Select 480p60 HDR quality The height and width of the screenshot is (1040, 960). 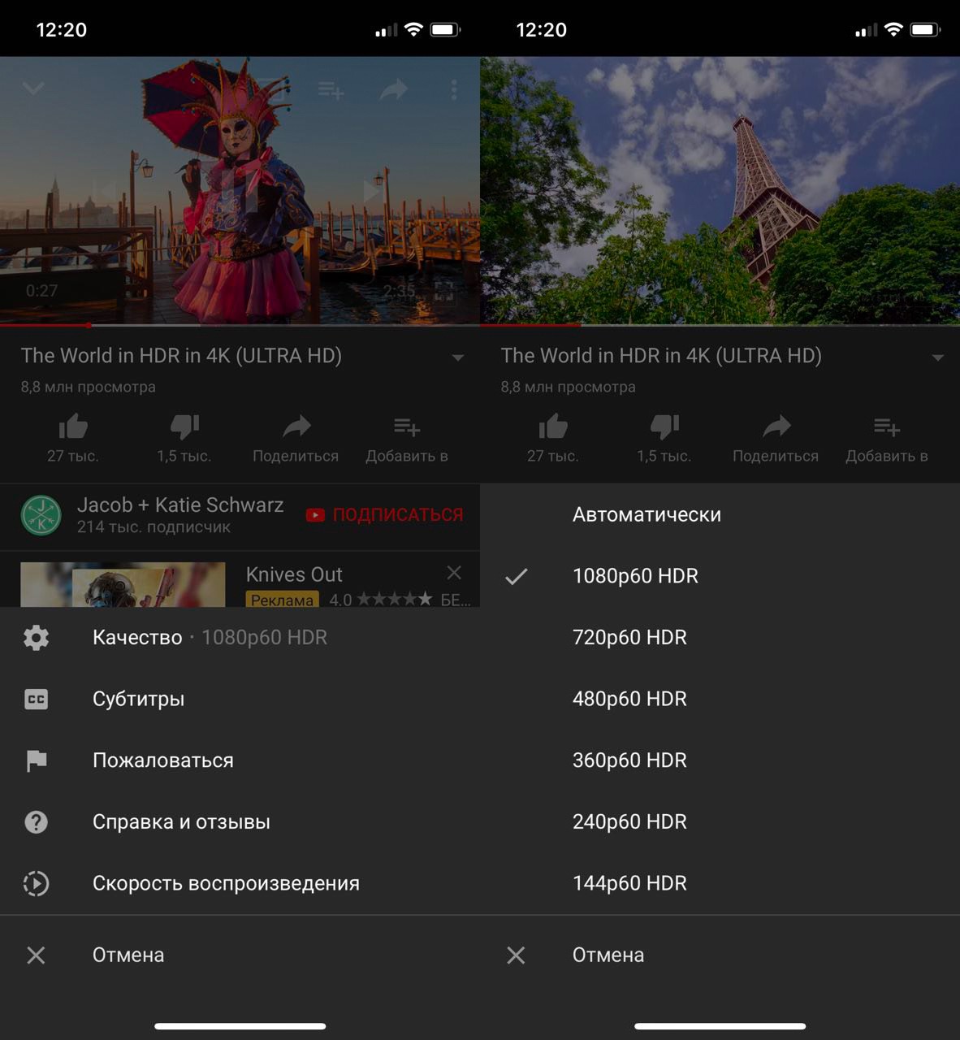click(720, 699)
